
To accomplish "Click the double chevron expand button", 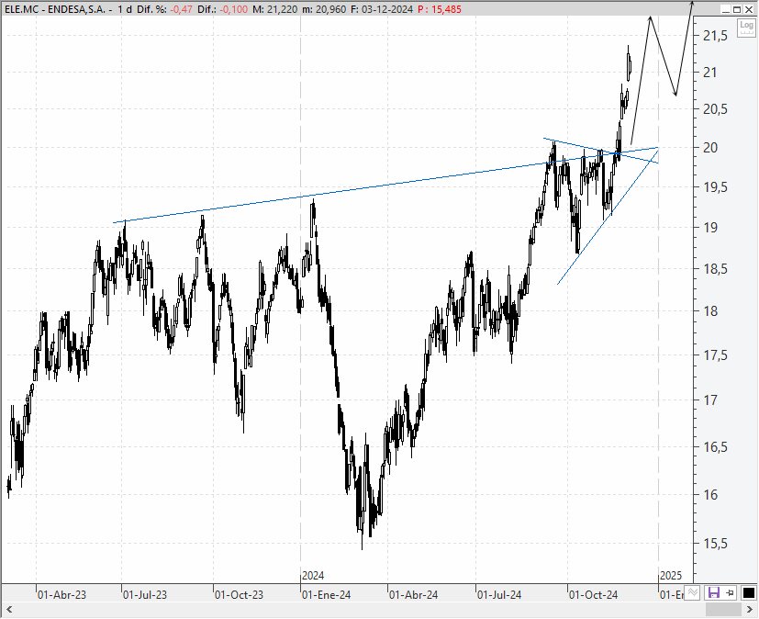I will (693, 591).
